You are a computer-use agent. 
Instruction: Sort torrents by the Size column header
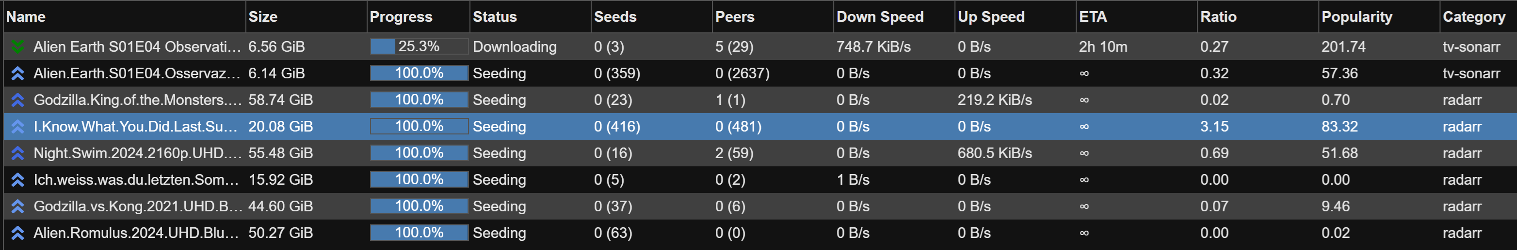click(x=263, y=16)
